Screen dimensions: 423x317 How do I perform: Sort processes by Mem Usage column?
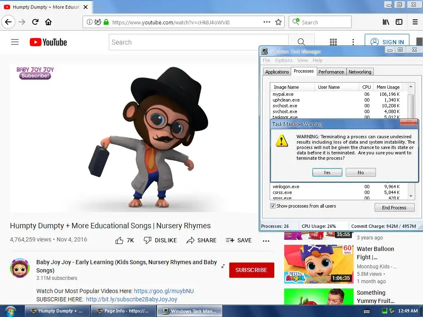[x=388, y=87]
